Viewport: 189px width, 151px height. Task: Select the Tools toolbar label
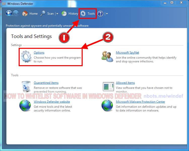(x=91, y=14)
